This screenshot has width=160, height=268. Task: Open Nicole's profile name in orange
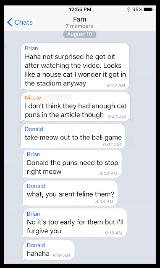(33, 98)
